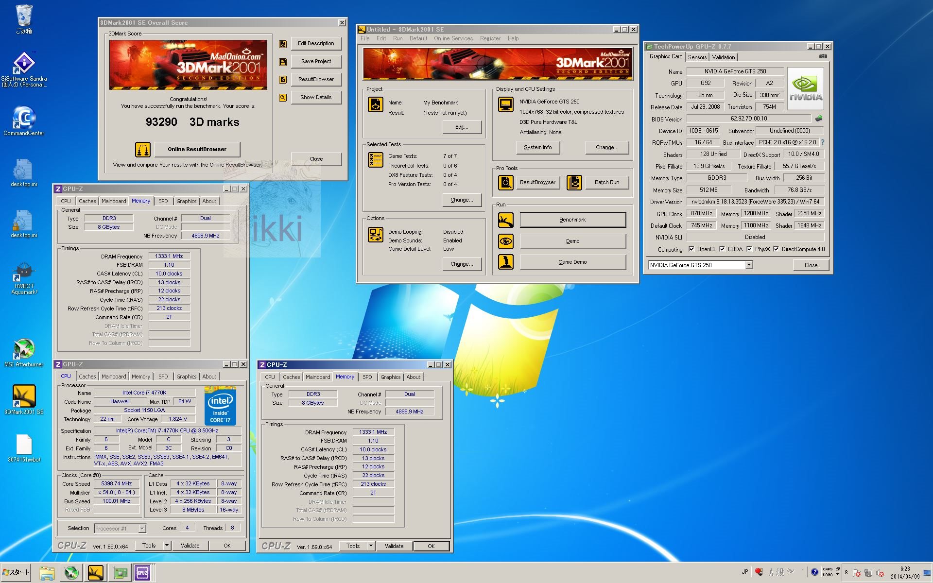Open Mainboard tab in bottom-left CPU-Z

point(114,377)
